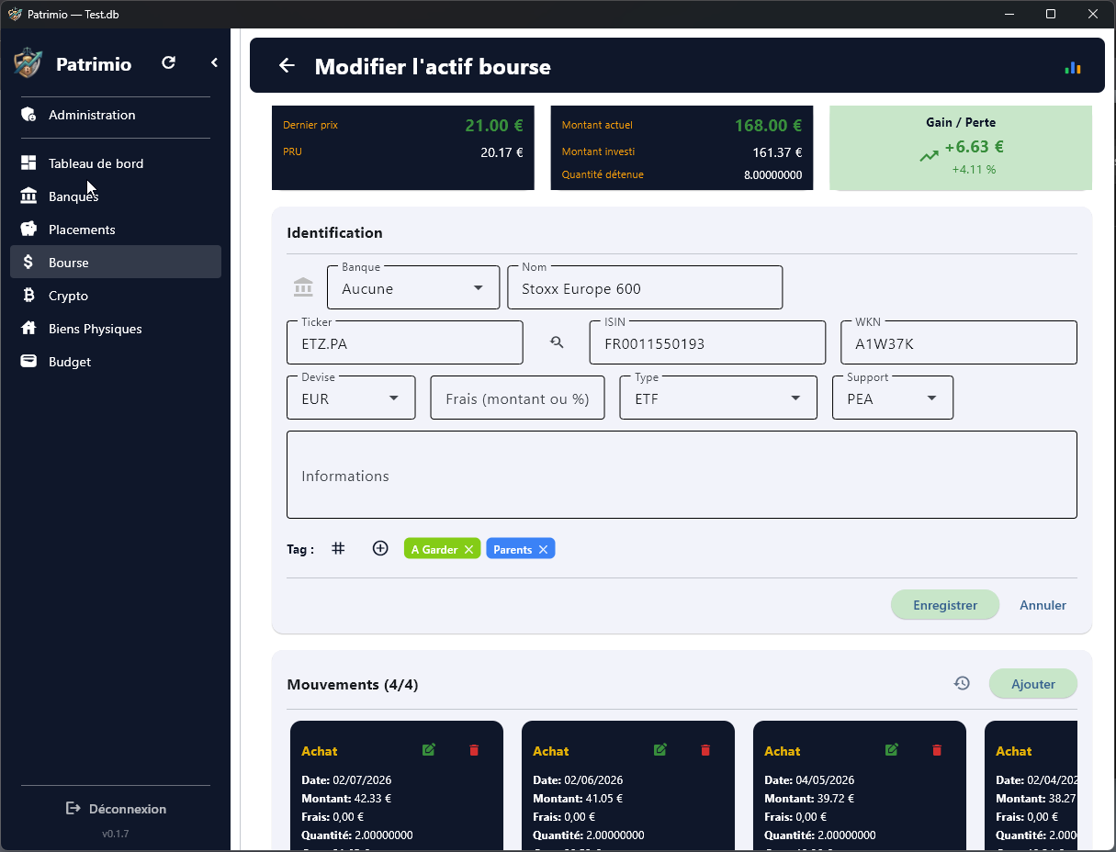This screenshot has height=852, width=1116.
Task: Click the ticker search magnifier icon
Action: click(557, 342)
